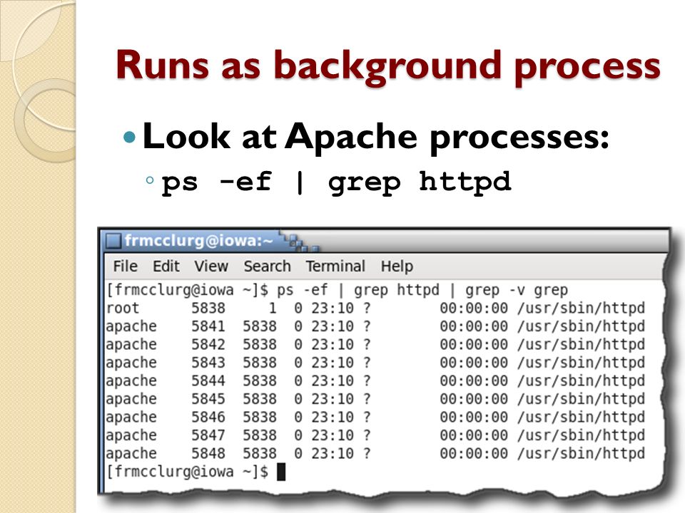Click PID 5845 in process list
The width and height of the screenshot is (685, 513).
[x=208, y=399]
